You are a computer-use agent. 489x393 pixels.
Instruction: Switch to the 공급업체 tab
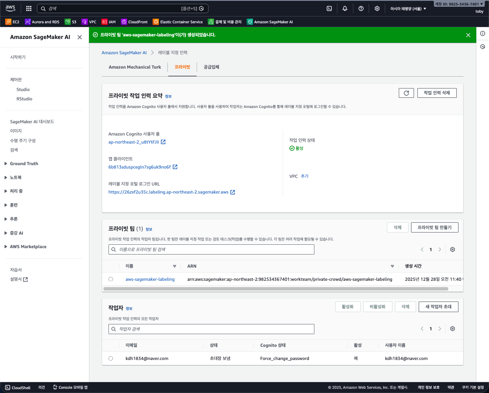coord(211,67)
